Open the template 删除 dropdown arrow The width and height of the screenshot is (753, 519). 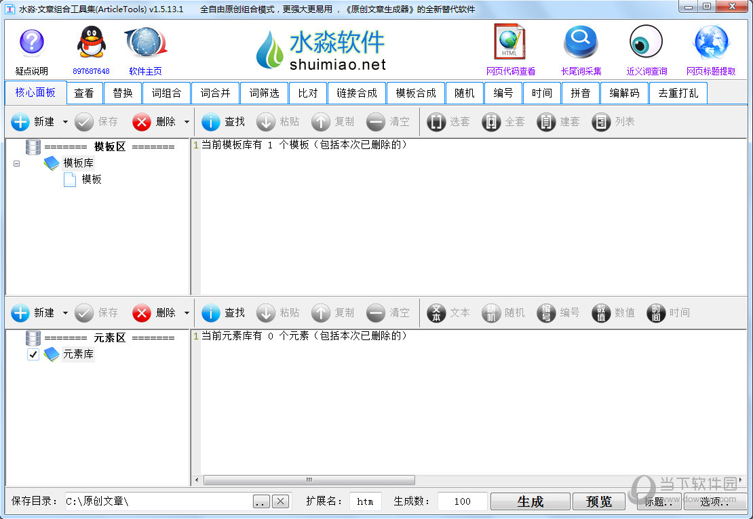[187, 122]
